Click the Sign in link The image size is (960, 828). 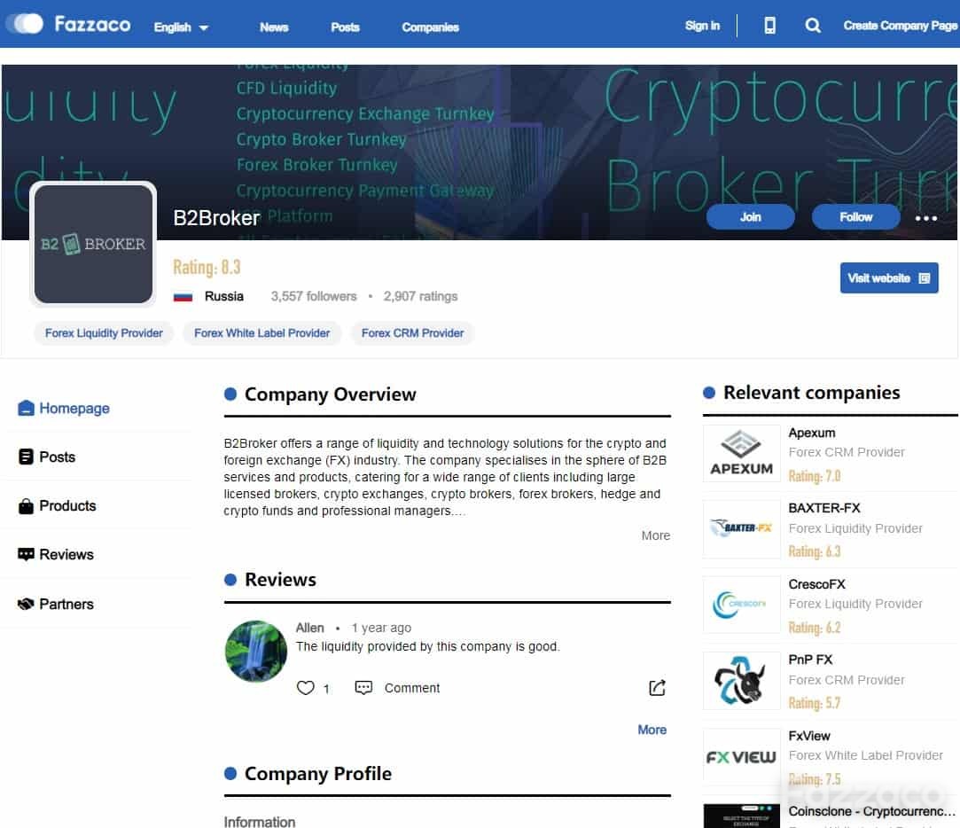[702, 26]
